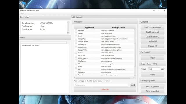
Task: Click the app list horizontal scrollbar left arrow
Action: tap(75, 78)
